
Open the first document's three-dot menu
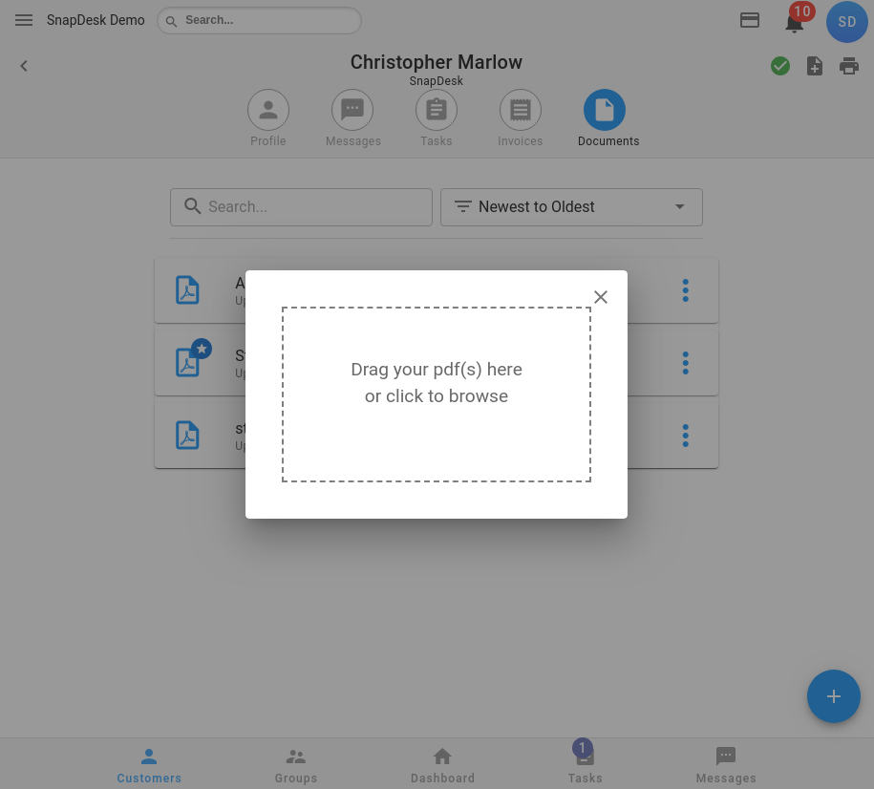pos(686,290)
